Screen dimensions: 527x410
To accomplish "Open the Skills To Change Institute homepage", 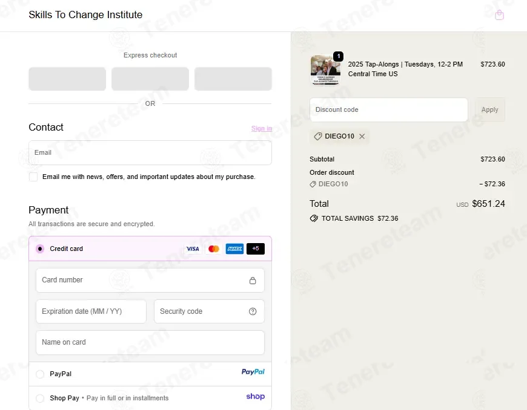I will 85,15.
